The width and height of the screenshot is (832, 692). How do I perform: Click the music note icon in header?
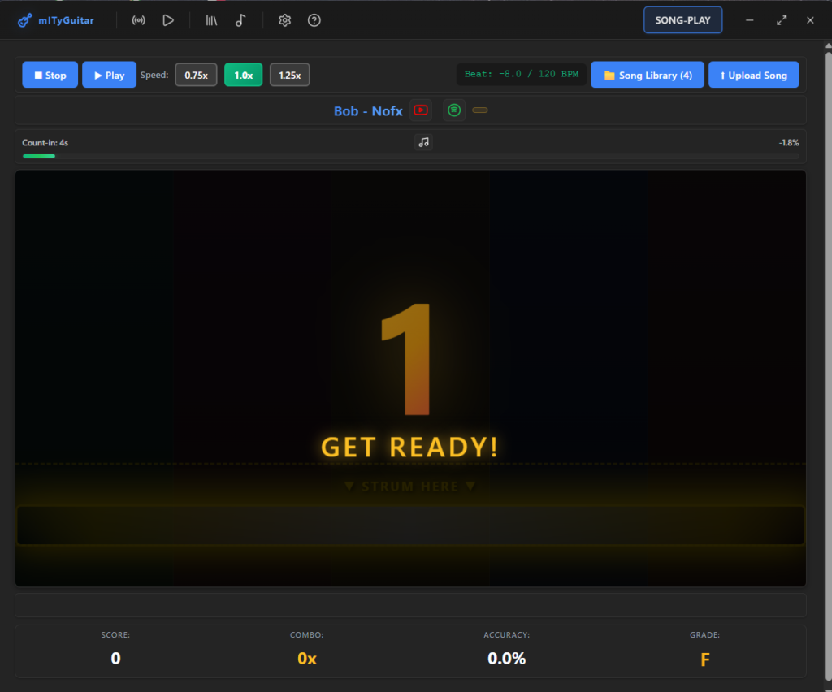(240, 20)
